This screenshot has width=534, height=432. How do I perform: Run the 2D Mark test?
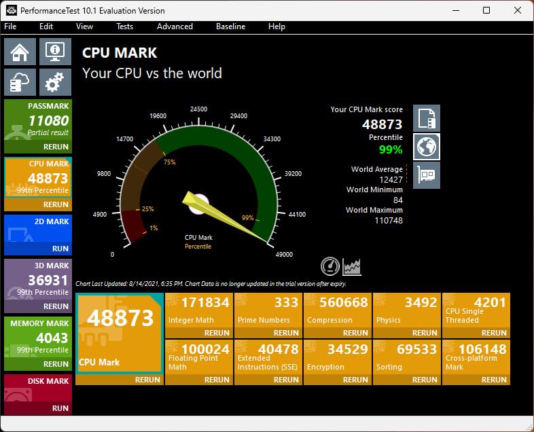[x=60, y=249]
